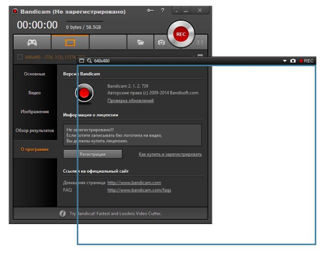Click the window shape icon on capture bar
The width and height of the screenshot is (324, 254).
[82, 61]
